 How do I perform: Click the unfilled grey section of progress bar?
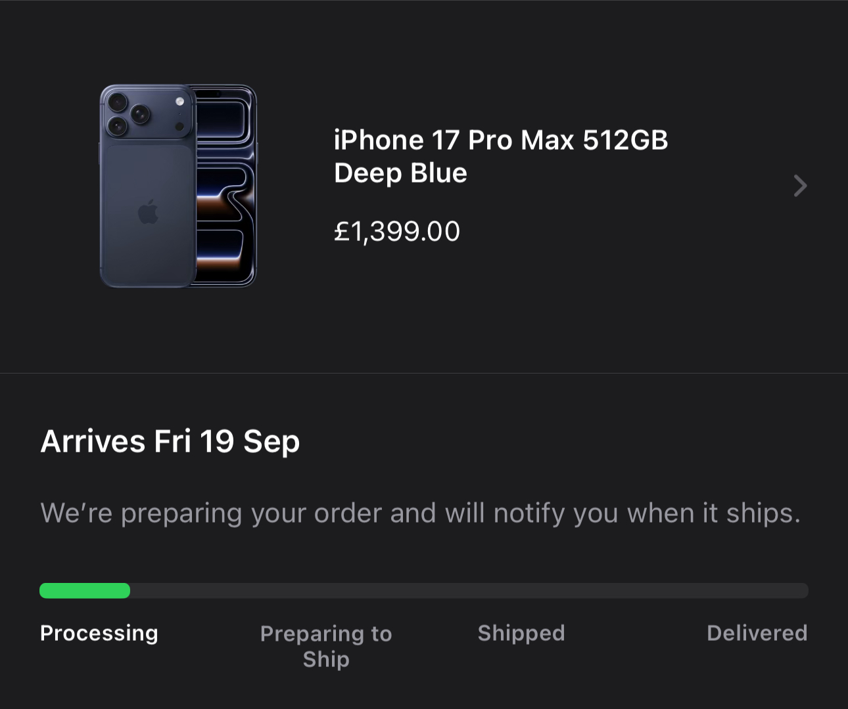tap(468, 591)
